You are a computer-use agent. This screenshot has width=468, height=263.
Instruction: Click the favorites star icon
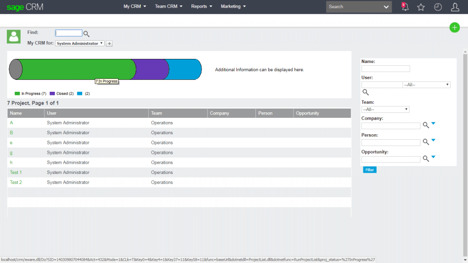coord(421,6)
